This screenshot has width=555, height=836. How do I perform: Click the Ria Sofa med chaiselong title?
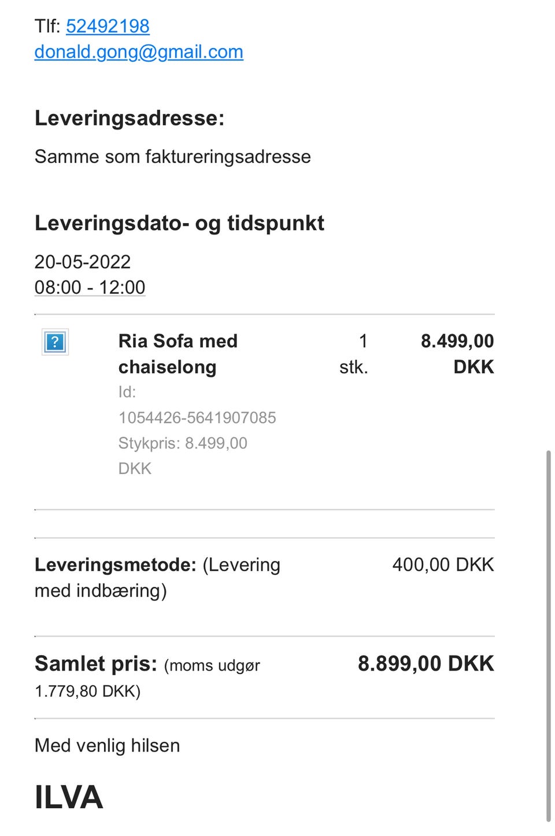177,353
